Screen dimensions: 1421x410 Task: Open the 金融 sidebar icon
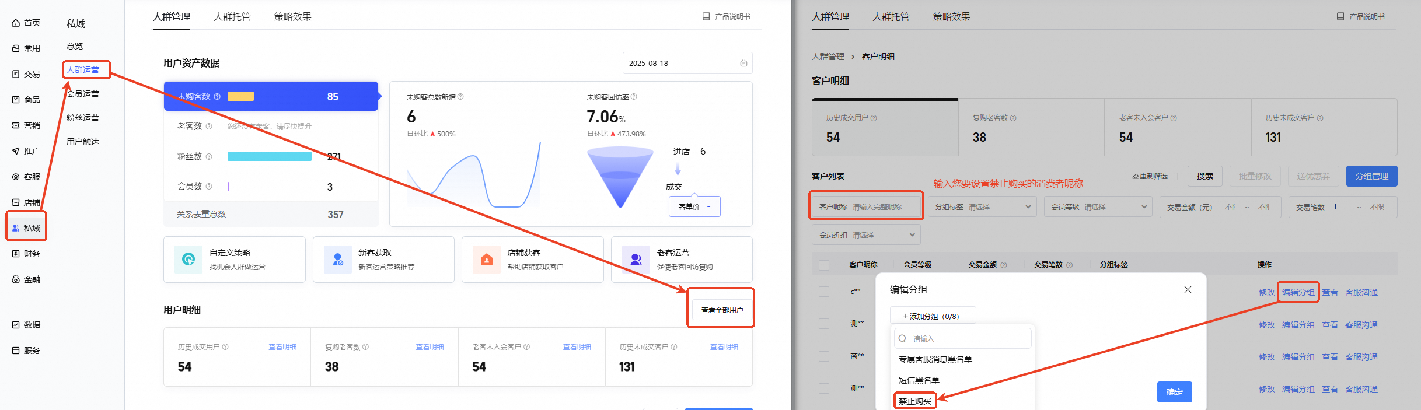[16, 279]
